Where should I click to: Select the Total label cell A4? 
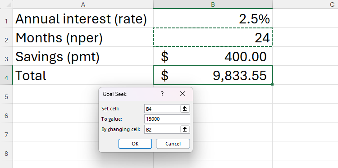83,75
